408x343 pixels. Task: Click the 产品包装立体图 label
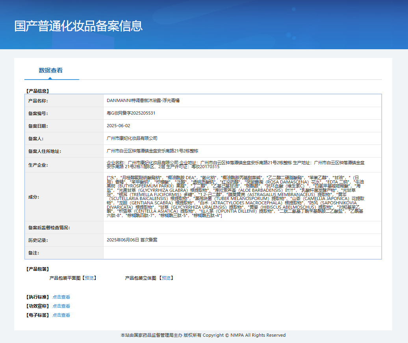141,278
